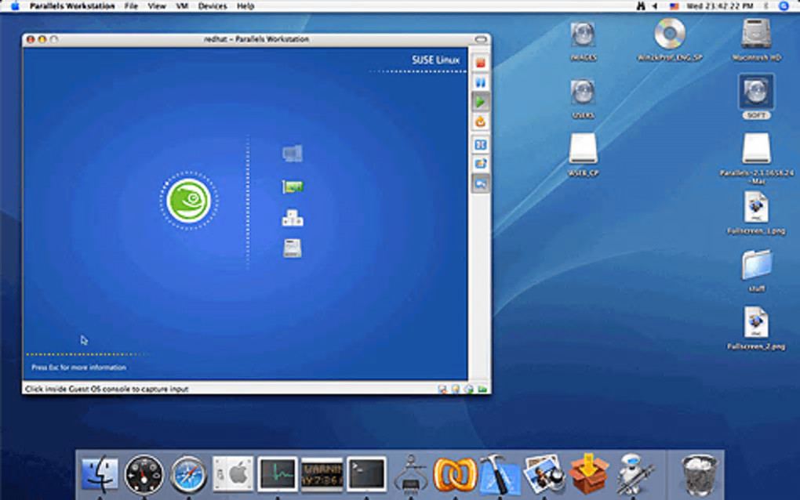The height and width of the screenshot is (500, 800).
Task: Click the monitor icon in SUSE boot screen
Action: point(293,154)
